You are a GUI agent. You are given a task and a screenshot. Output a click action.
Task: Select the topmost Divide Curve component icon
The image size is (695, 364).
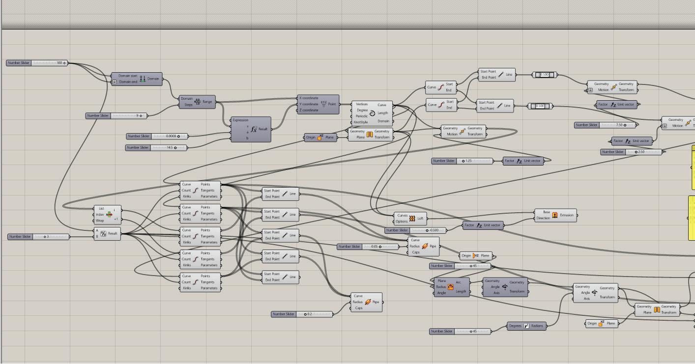click(x=196, y=190)
